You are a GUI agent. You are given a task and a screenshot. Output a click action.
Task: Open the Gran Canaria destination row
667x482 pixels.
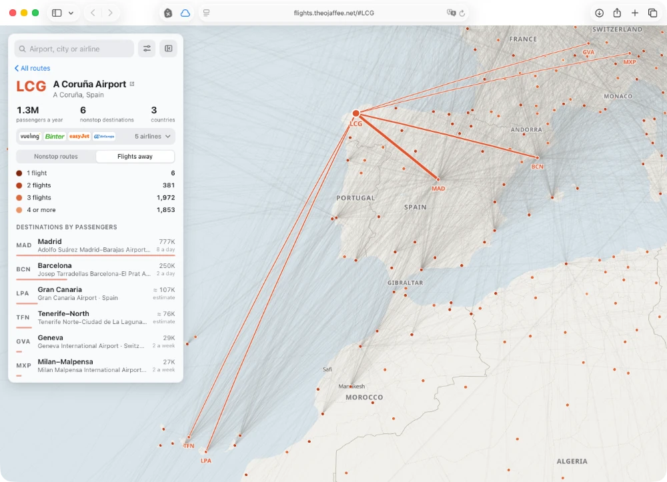tap(95, 293)
